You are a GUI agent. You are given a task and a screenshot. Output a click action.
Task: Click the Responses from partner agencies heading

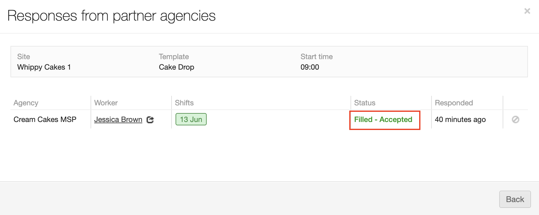[x=111, y=16]
